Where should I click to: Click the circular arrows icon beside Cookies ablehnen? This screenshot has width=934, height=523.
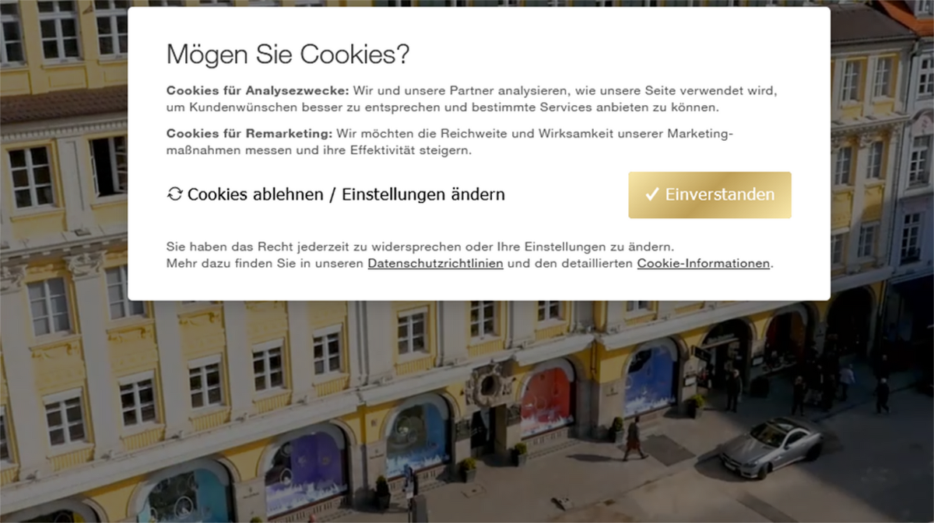[174, 195]
